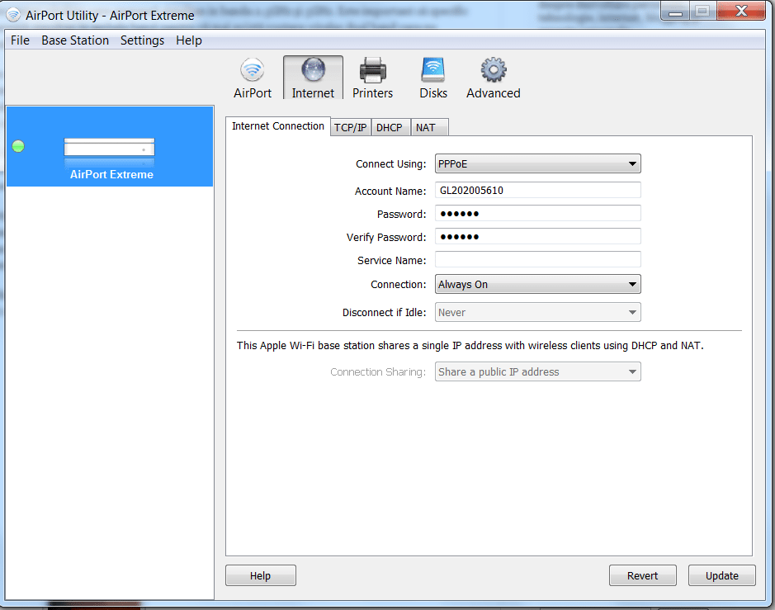775x610 pixels.
Task: Open the File menu
Action: [x=20, y=40]
